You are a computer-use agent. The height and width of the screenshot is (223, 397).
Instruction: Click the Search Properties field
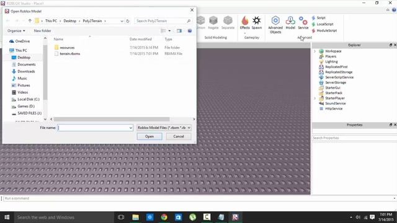(x=354, y=138)
